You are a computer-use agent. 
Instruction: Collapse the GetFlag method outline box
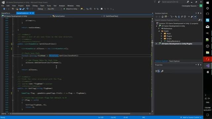[13, 89]
